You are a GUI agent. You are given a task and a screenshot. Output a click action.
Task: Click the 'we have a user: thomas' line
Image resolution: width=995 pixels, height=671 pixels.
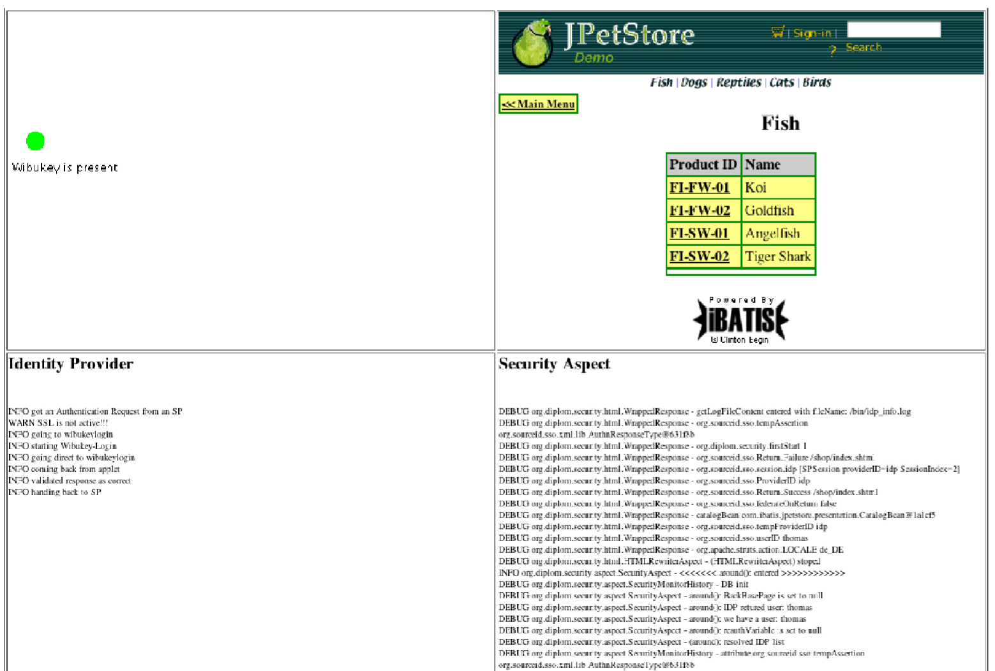click(652, 619)
